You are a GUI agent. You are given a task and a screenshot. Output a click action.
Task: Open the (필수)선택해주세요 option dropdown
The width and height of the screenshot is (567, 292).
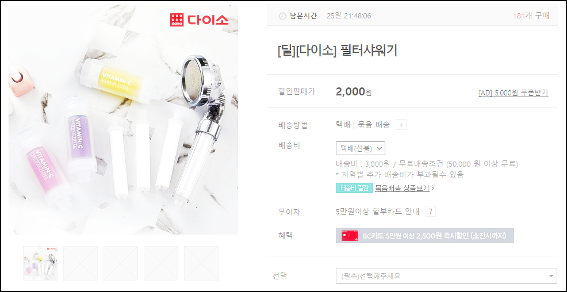pos(447,276)
